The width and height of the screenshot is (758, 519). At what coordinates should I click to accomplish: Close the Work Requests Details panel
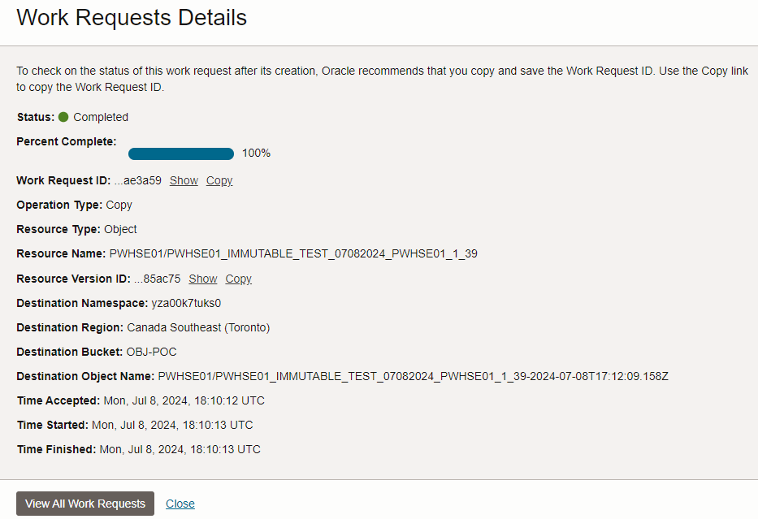pos(180,504)
